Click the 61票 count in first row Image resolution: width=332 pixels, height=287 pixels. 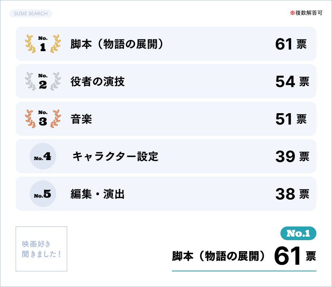291,44
